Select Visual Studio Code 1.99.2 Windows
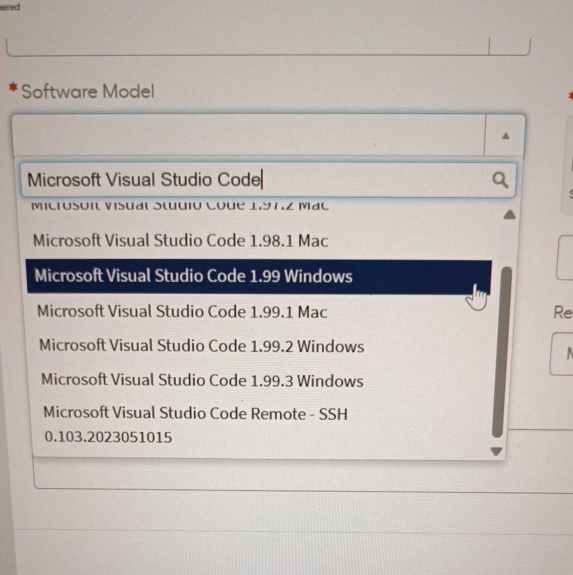Viewport: 573px width, 575px height. pyautogui.click(x=201, y=346)
